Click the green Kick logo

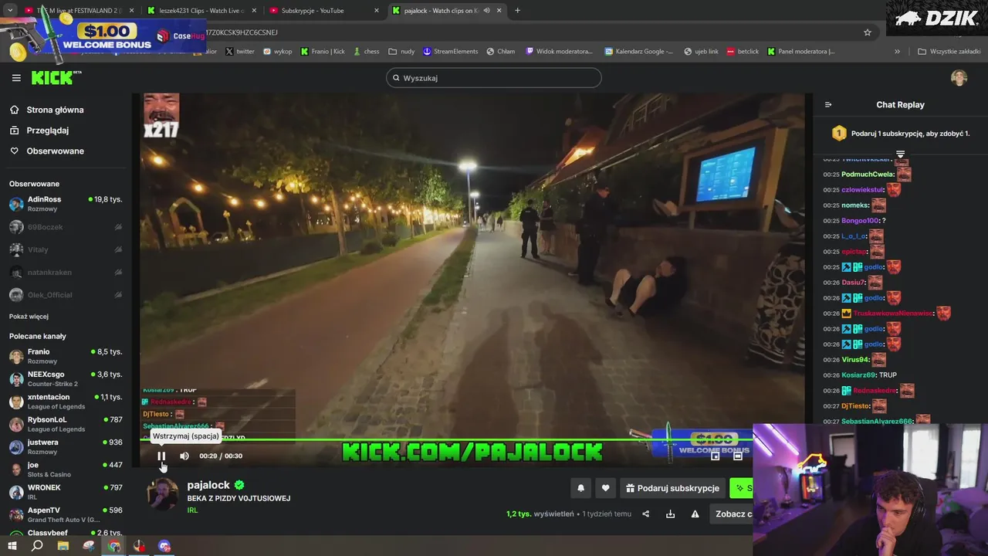point(56,77)
